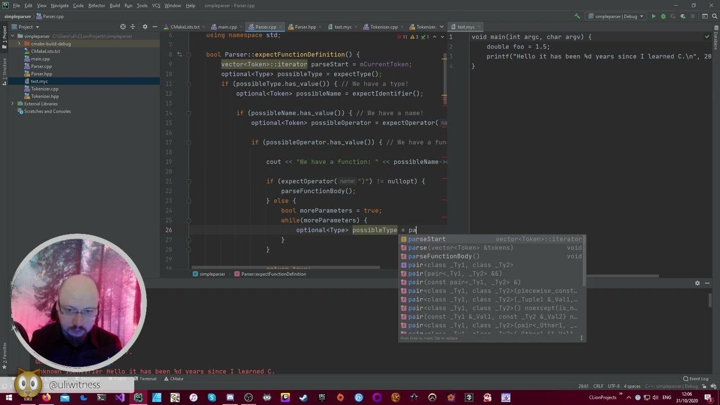Screen dimensions: 720x405
Task: Toggle the Event Log tool window
Action: (x=695, y=379)
